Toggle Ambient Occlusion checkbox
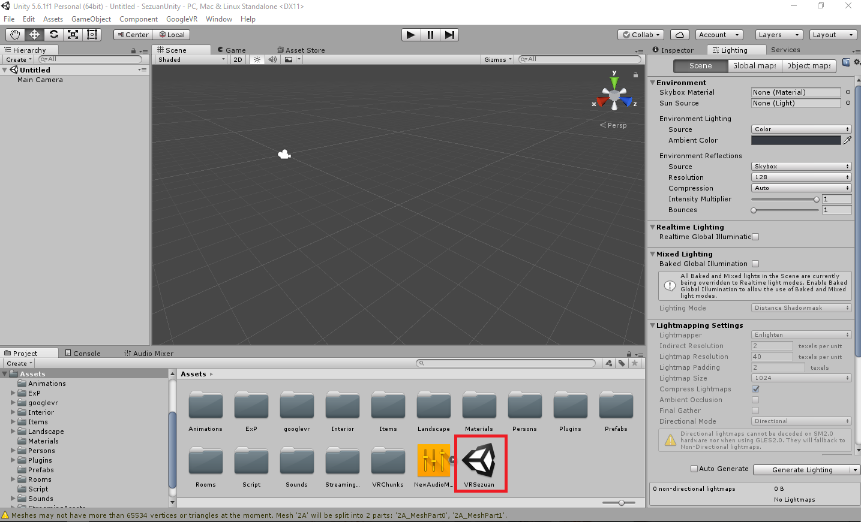The height and width of the screenshot is (522, 861). 755,400
